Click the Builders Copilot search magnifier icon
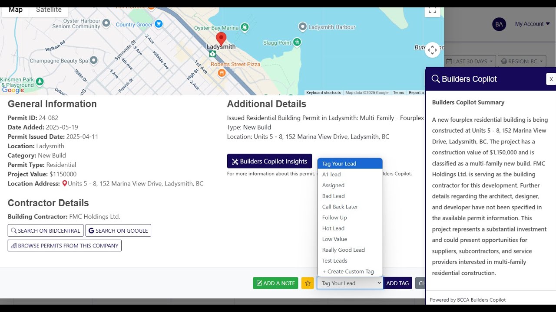Image resolution: width=556 pixels, height=312 pixels. pos(436,79)
